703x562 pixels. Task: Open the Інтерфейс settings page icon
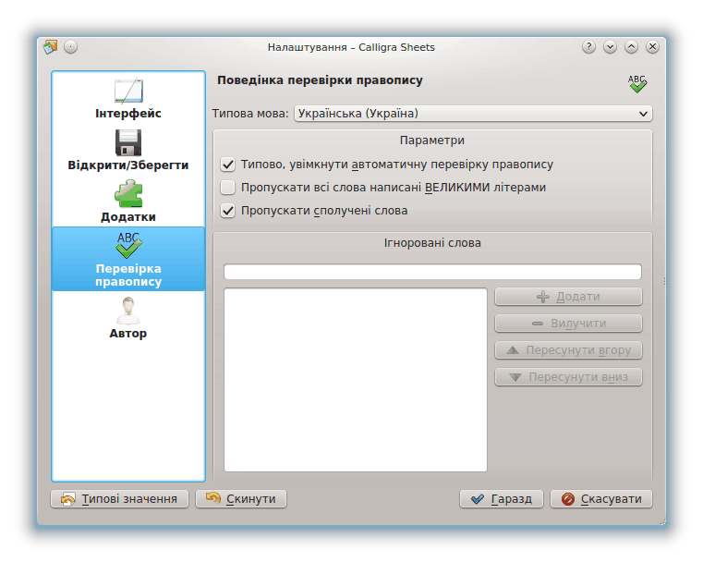[x=128, y=92]
